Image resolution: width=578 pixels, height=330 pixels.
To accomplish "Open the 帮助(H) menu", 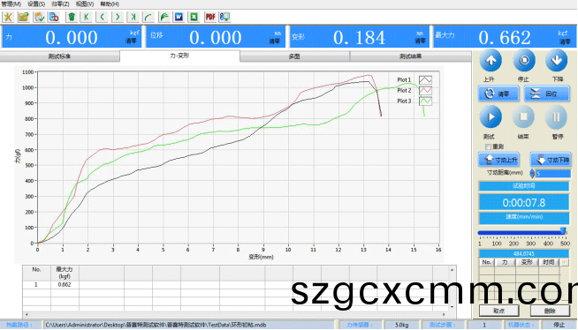I will [x=110, y=4].
